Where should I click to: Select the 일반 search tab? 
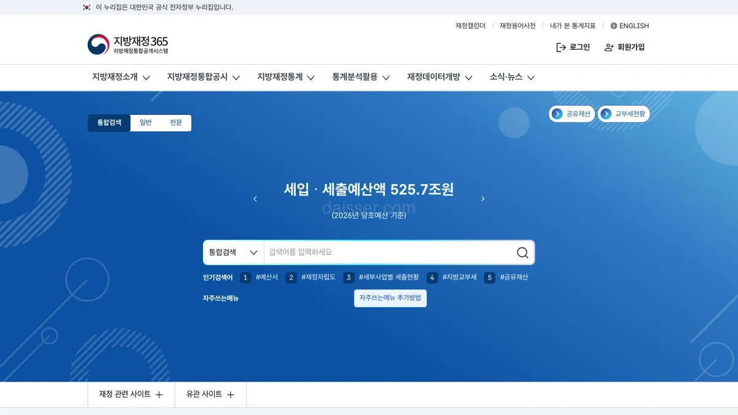point(146,123)
